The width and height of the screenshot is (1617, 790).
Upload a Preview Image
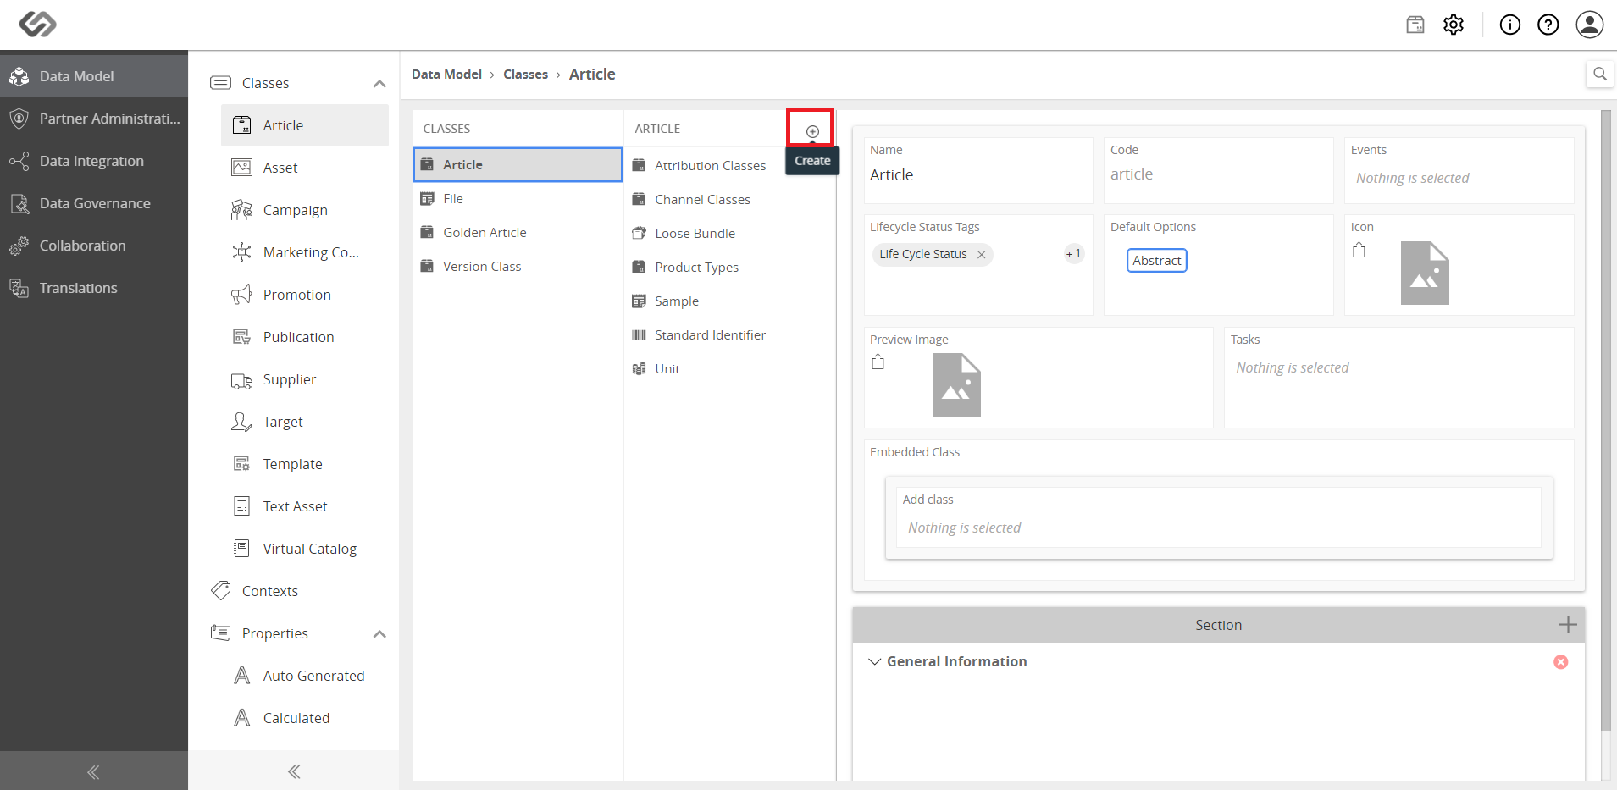point(878,362)
